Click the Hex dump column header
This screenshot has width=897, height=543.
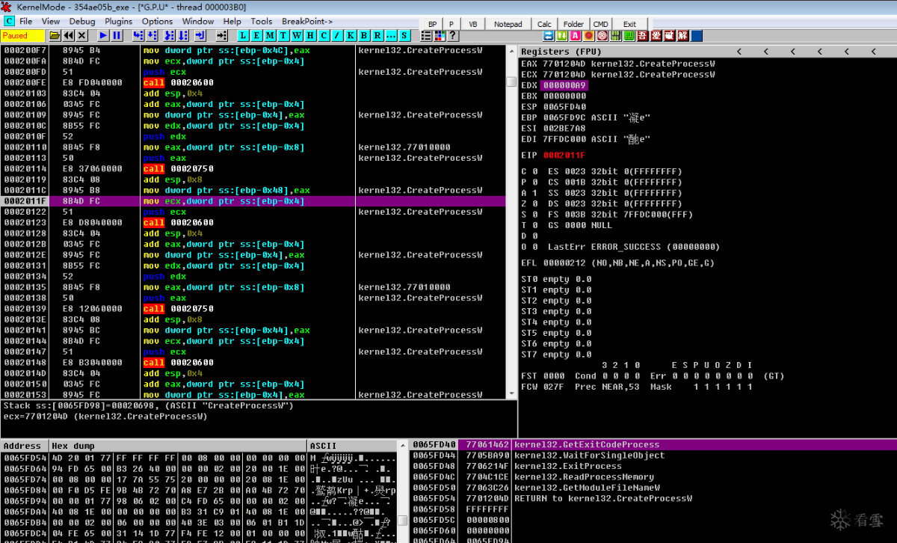(x=178, y=446)
